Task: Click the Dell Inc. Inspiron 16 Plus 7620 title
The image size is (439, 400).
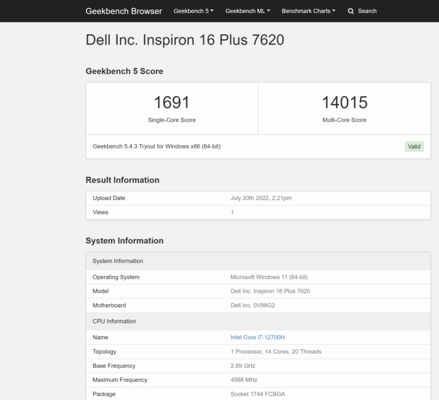Action: pos(184,40)
